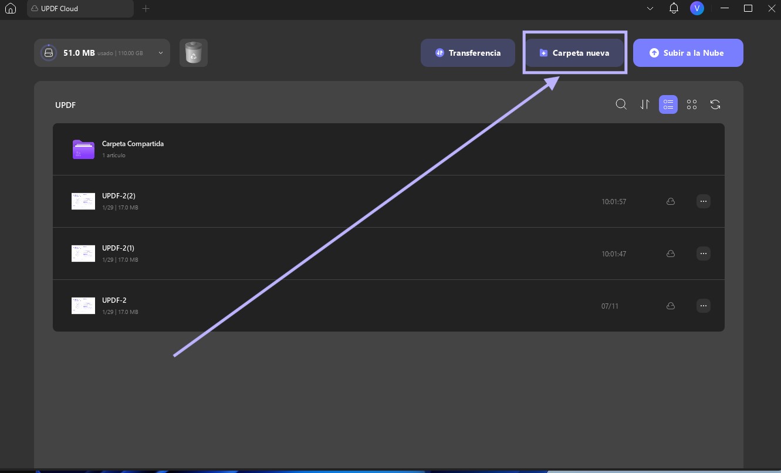Select the UPDF-2(2) file name
This screenshot has width=781, height=473.
(119, 196)
